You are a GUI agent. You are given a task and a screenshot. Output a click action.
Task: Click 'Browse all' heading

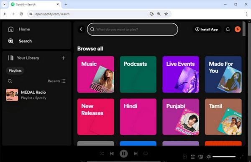[x=90, y=49]
